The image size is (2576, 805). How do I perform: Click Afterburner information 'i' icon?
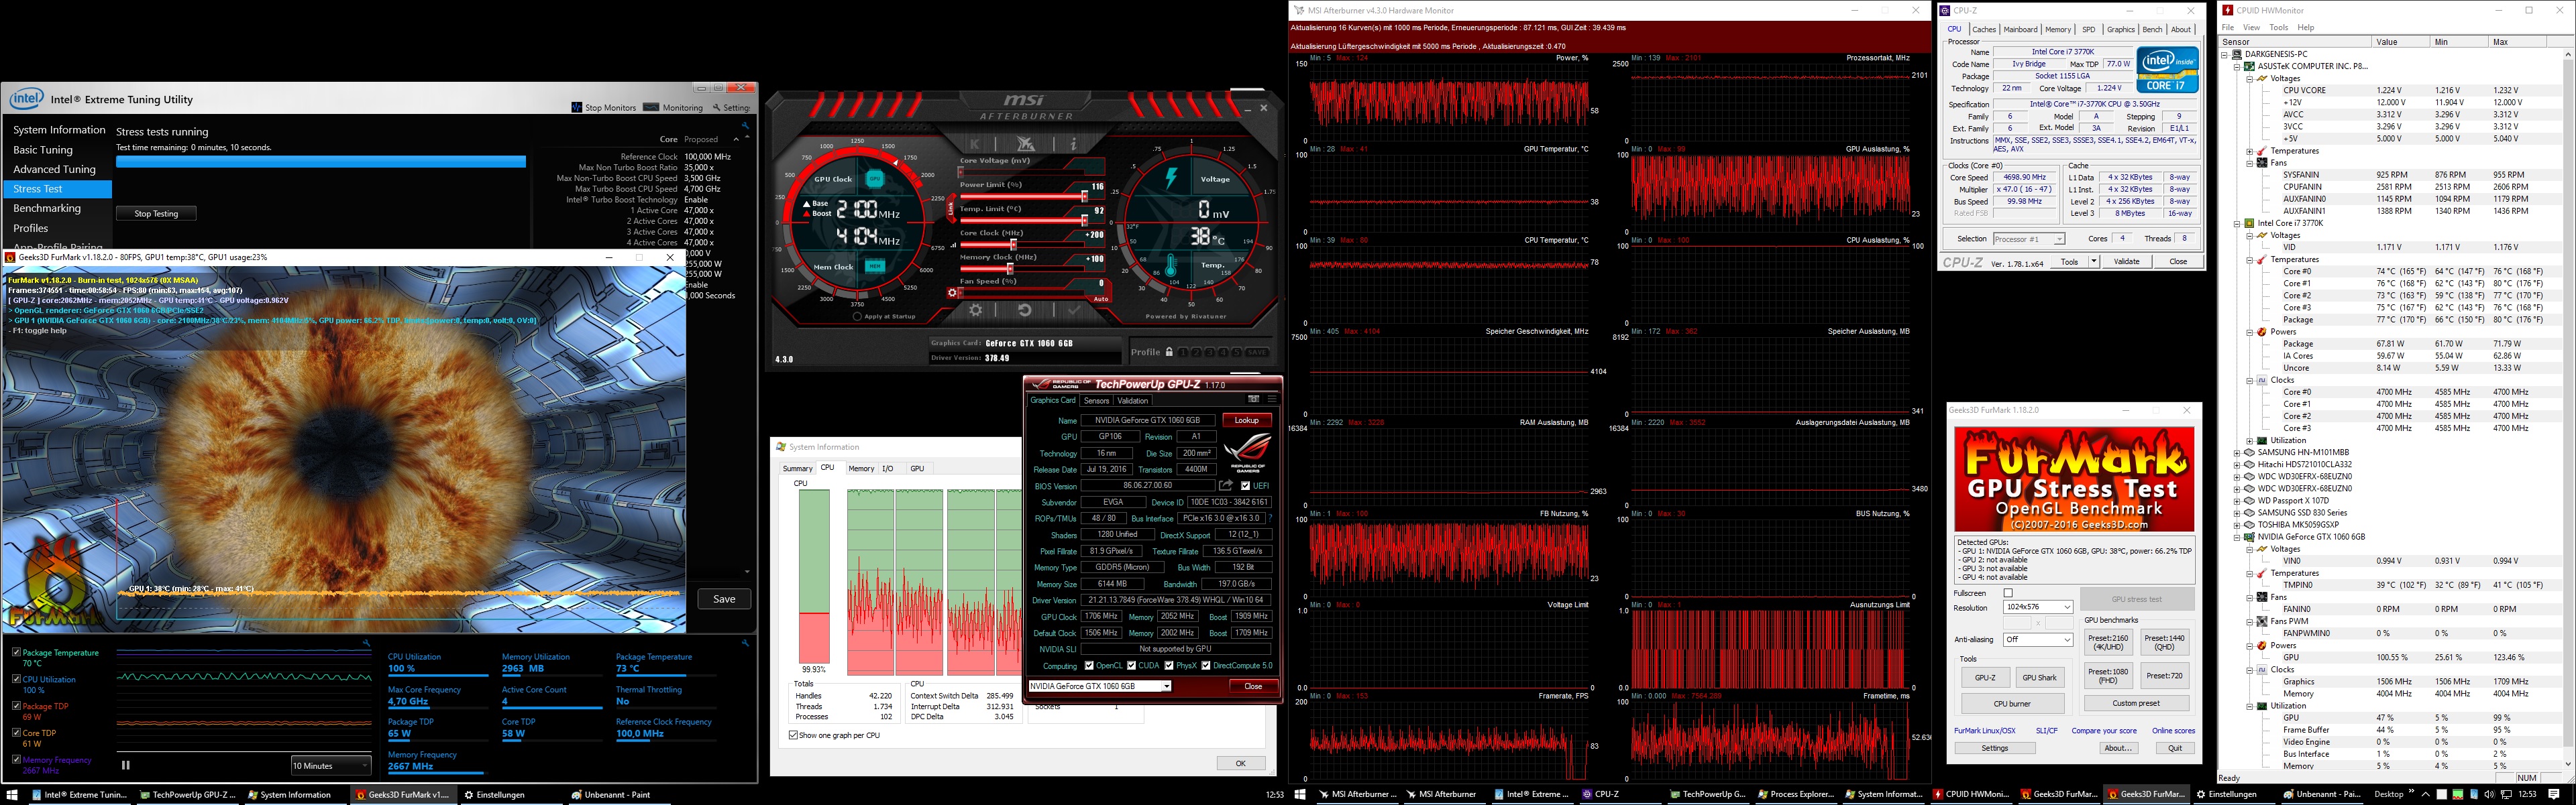coord(1073,145)
